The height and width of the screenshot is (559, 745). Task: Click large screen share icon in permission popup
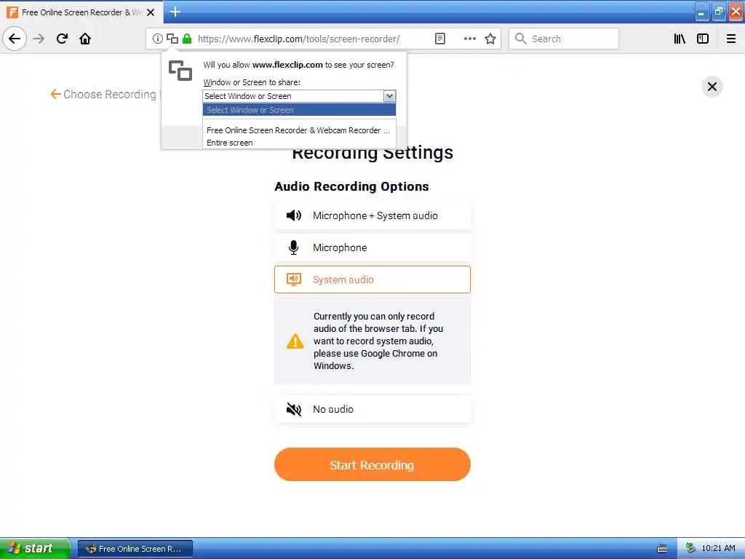180,71
